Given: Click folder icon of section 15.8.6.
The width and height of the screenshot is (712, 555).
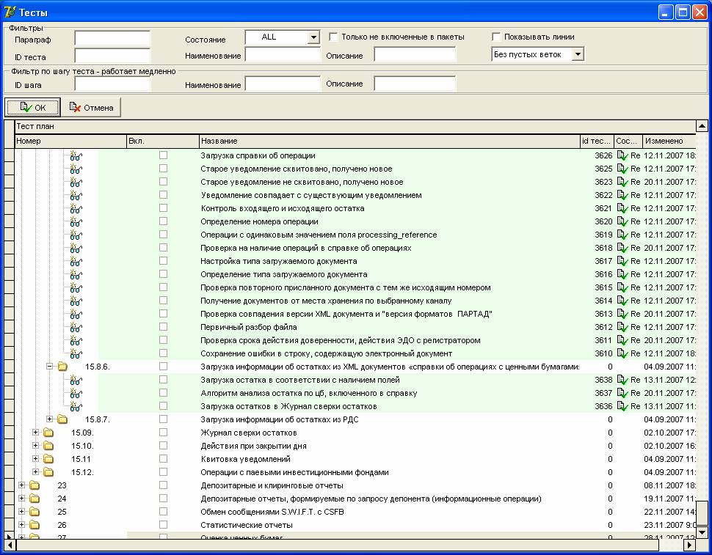Looking at the screenshot, I should point(62,367).
